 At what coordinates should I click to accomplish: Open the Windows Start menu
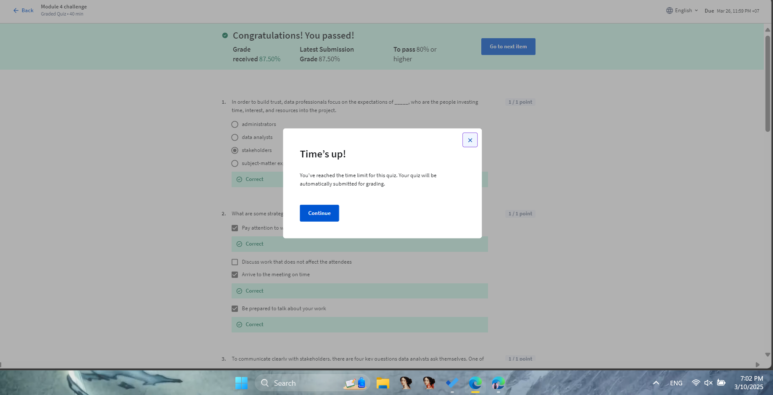pos(241,383)
